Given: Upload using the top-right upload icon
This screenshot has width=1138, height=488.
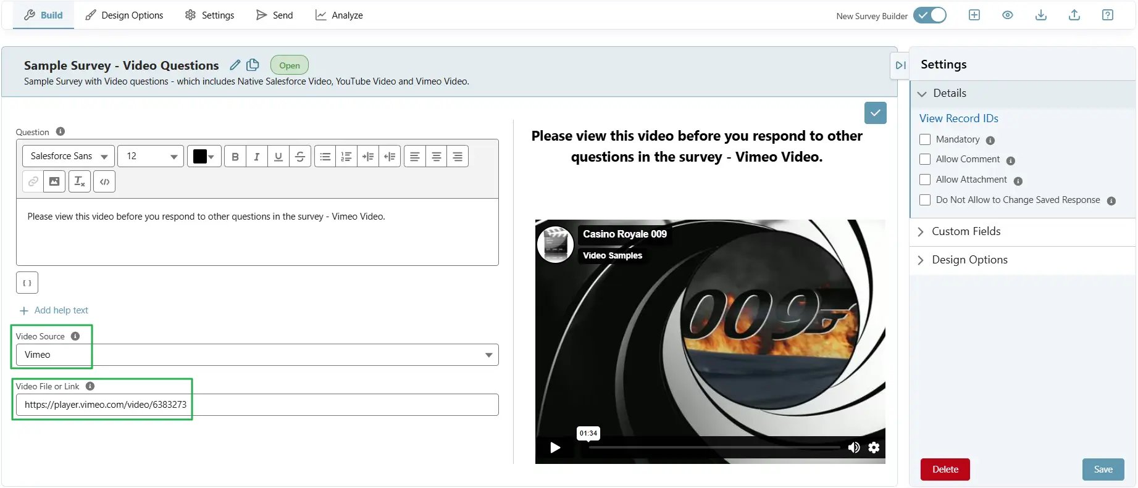Looking at the screenshot, I should [x=1074, y=15].
